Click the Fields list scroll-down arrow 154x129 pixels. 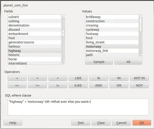point(63,63)
